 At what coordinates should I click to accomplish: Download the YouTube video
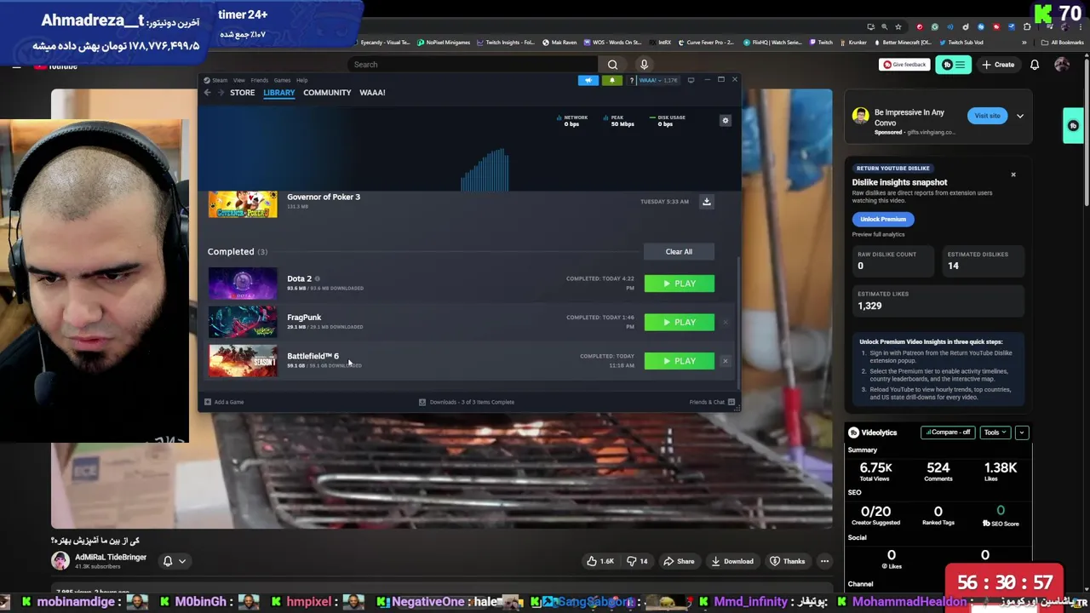tap(732, 561)
